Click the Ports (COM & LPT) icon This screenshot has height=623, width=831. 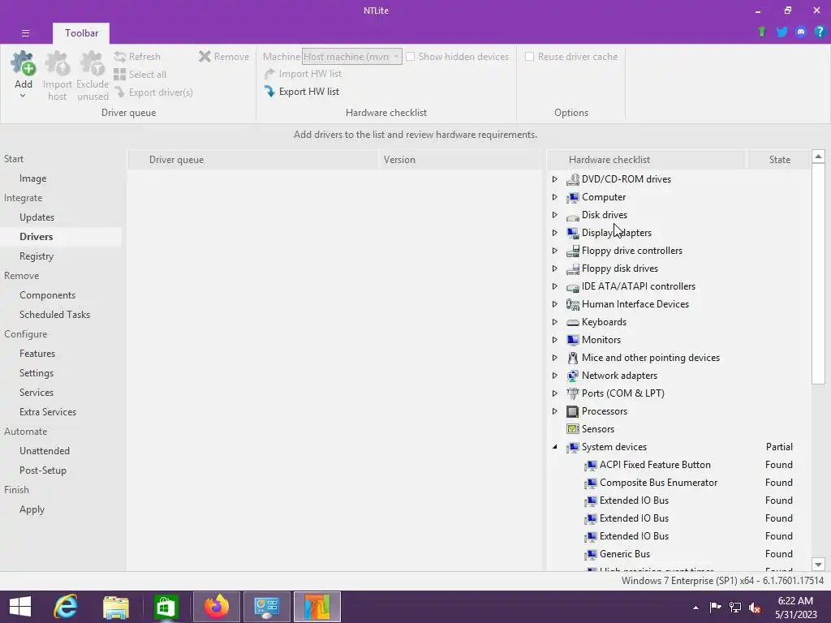(572, 393)
